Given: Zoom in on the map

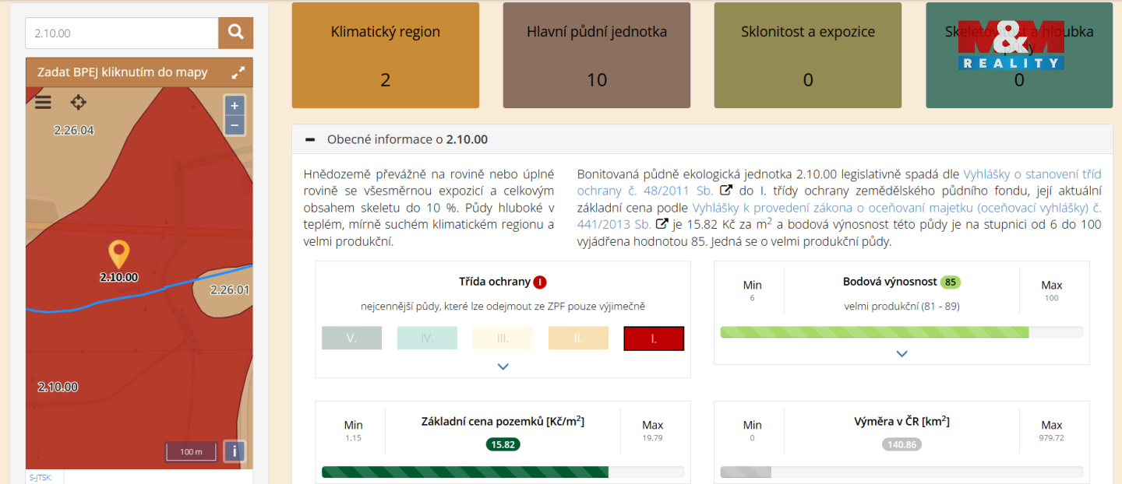Looking at the screenshot, I should point(235,106).
